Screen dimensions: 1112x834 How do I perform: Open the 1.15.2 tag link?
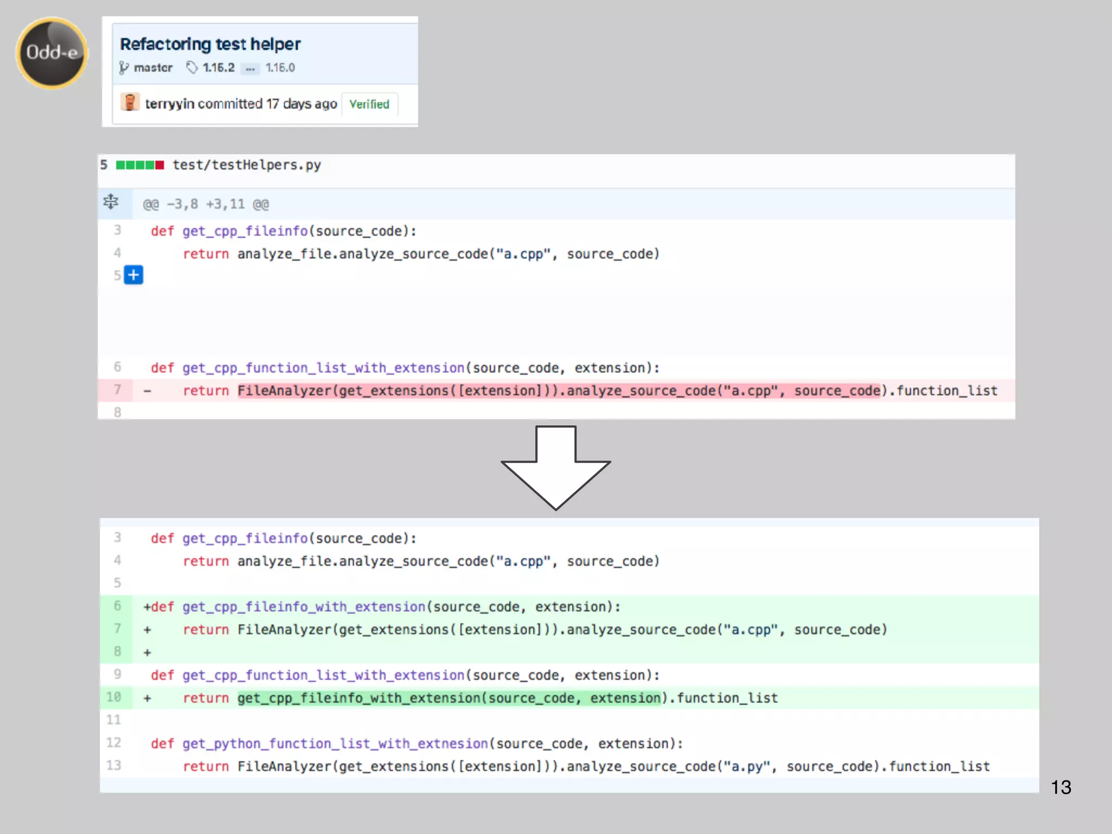[x=218, y=68]
